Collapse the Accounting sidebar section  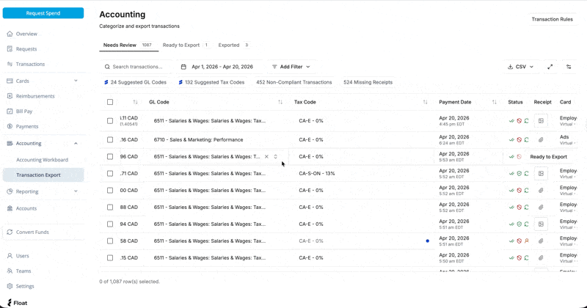pyautogui.click(x=76, y=144)
